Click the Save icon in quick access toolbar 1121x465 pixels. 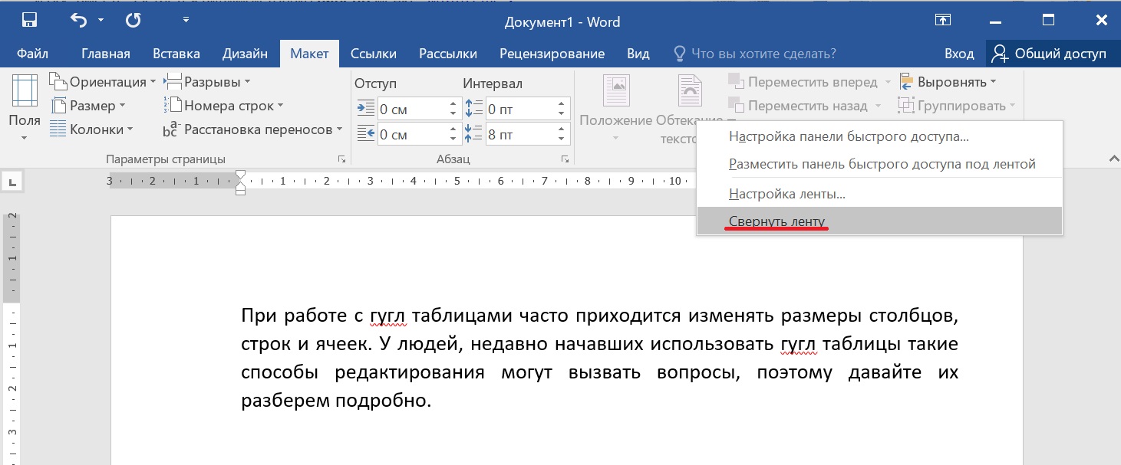29,21
